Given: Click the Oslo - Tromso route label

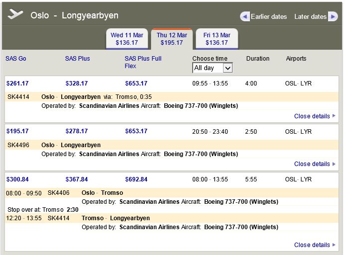Looking at the screenshot, I should pos(103,193).
